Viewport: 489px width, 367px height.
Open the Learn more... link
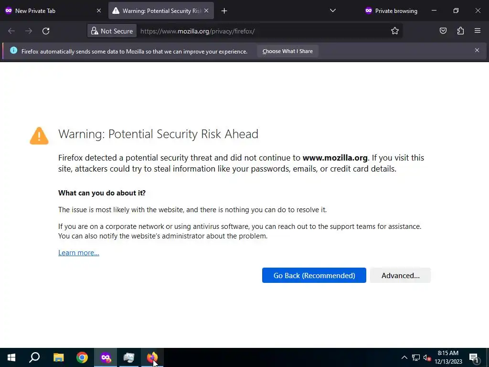(x=79, y=252)
